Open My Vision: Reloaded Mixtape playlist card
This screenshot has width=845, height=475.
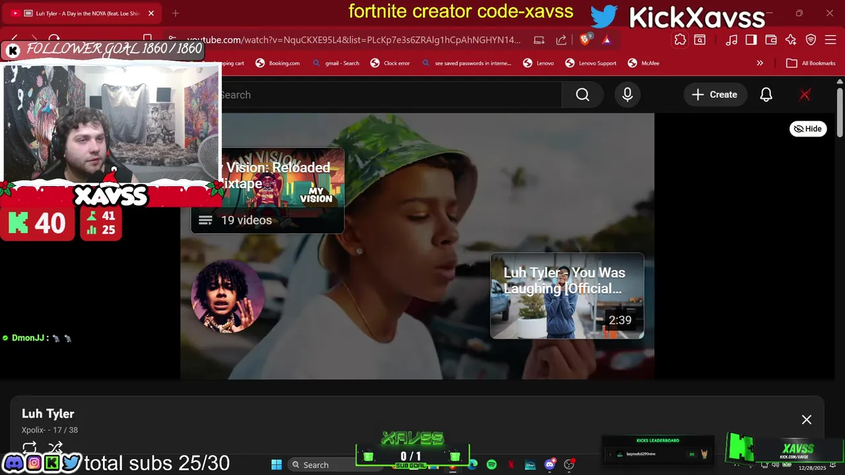pyautogui.click(x=267, y=191)
